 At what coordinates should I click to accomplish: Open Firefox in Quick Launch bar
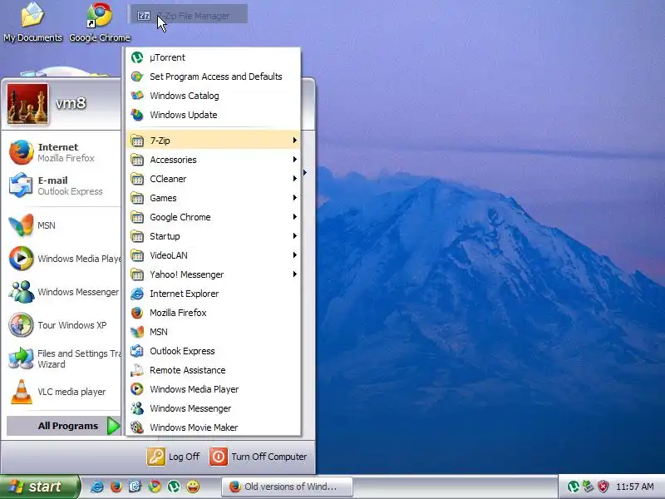click(x=116, y=487)
